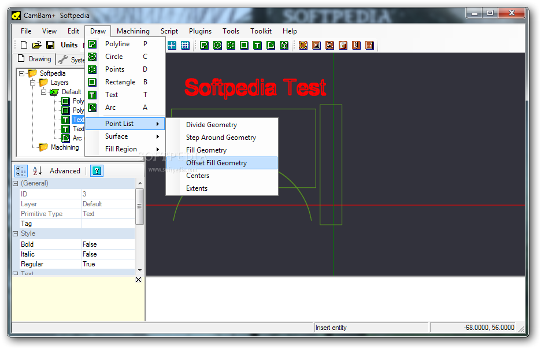This screenshot has height=349, width=541.
Task: Collapse the Style property category
Action: [x=15, y=234]
